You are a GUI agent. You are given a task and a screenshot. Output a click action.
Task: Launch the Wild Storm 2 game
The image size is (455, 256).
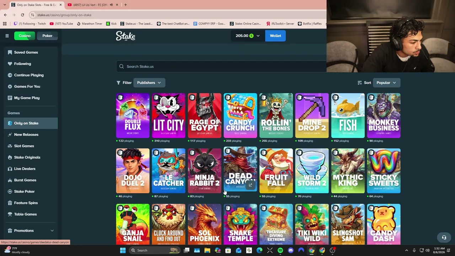tap(312, 171)
